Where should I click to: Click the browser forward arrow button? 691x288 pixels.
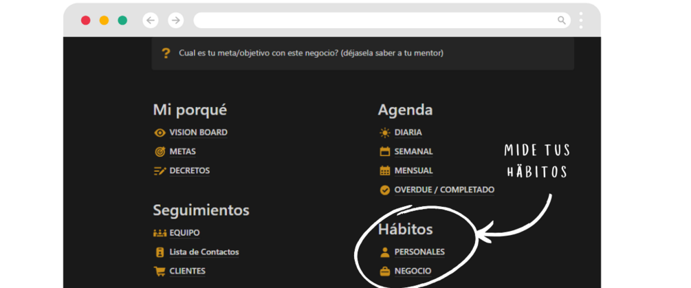click(176, 20)
